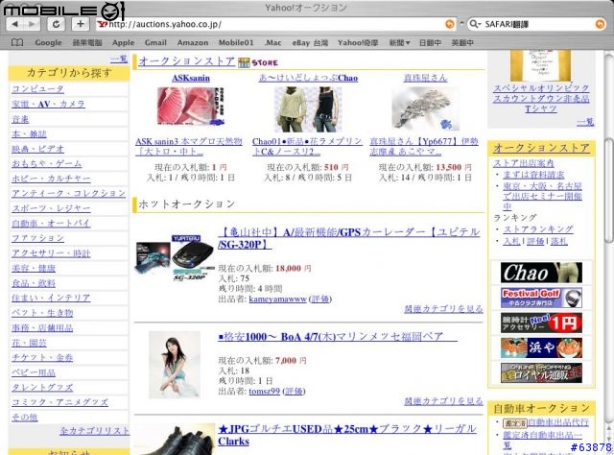Open the おもちゃ・ゲーム category
This screenshot has width=614, height=455.
pos(47,163)
